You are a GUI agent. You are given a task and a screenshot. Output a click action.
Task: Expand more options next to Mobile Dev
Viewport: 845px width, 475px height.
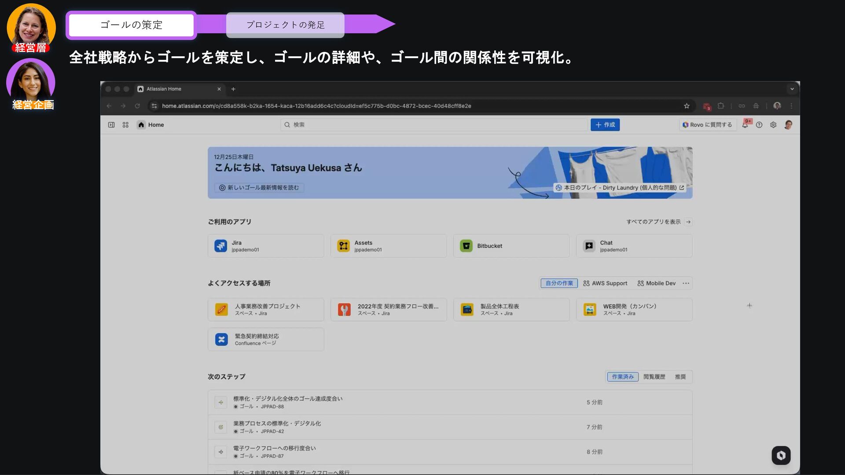686,283
